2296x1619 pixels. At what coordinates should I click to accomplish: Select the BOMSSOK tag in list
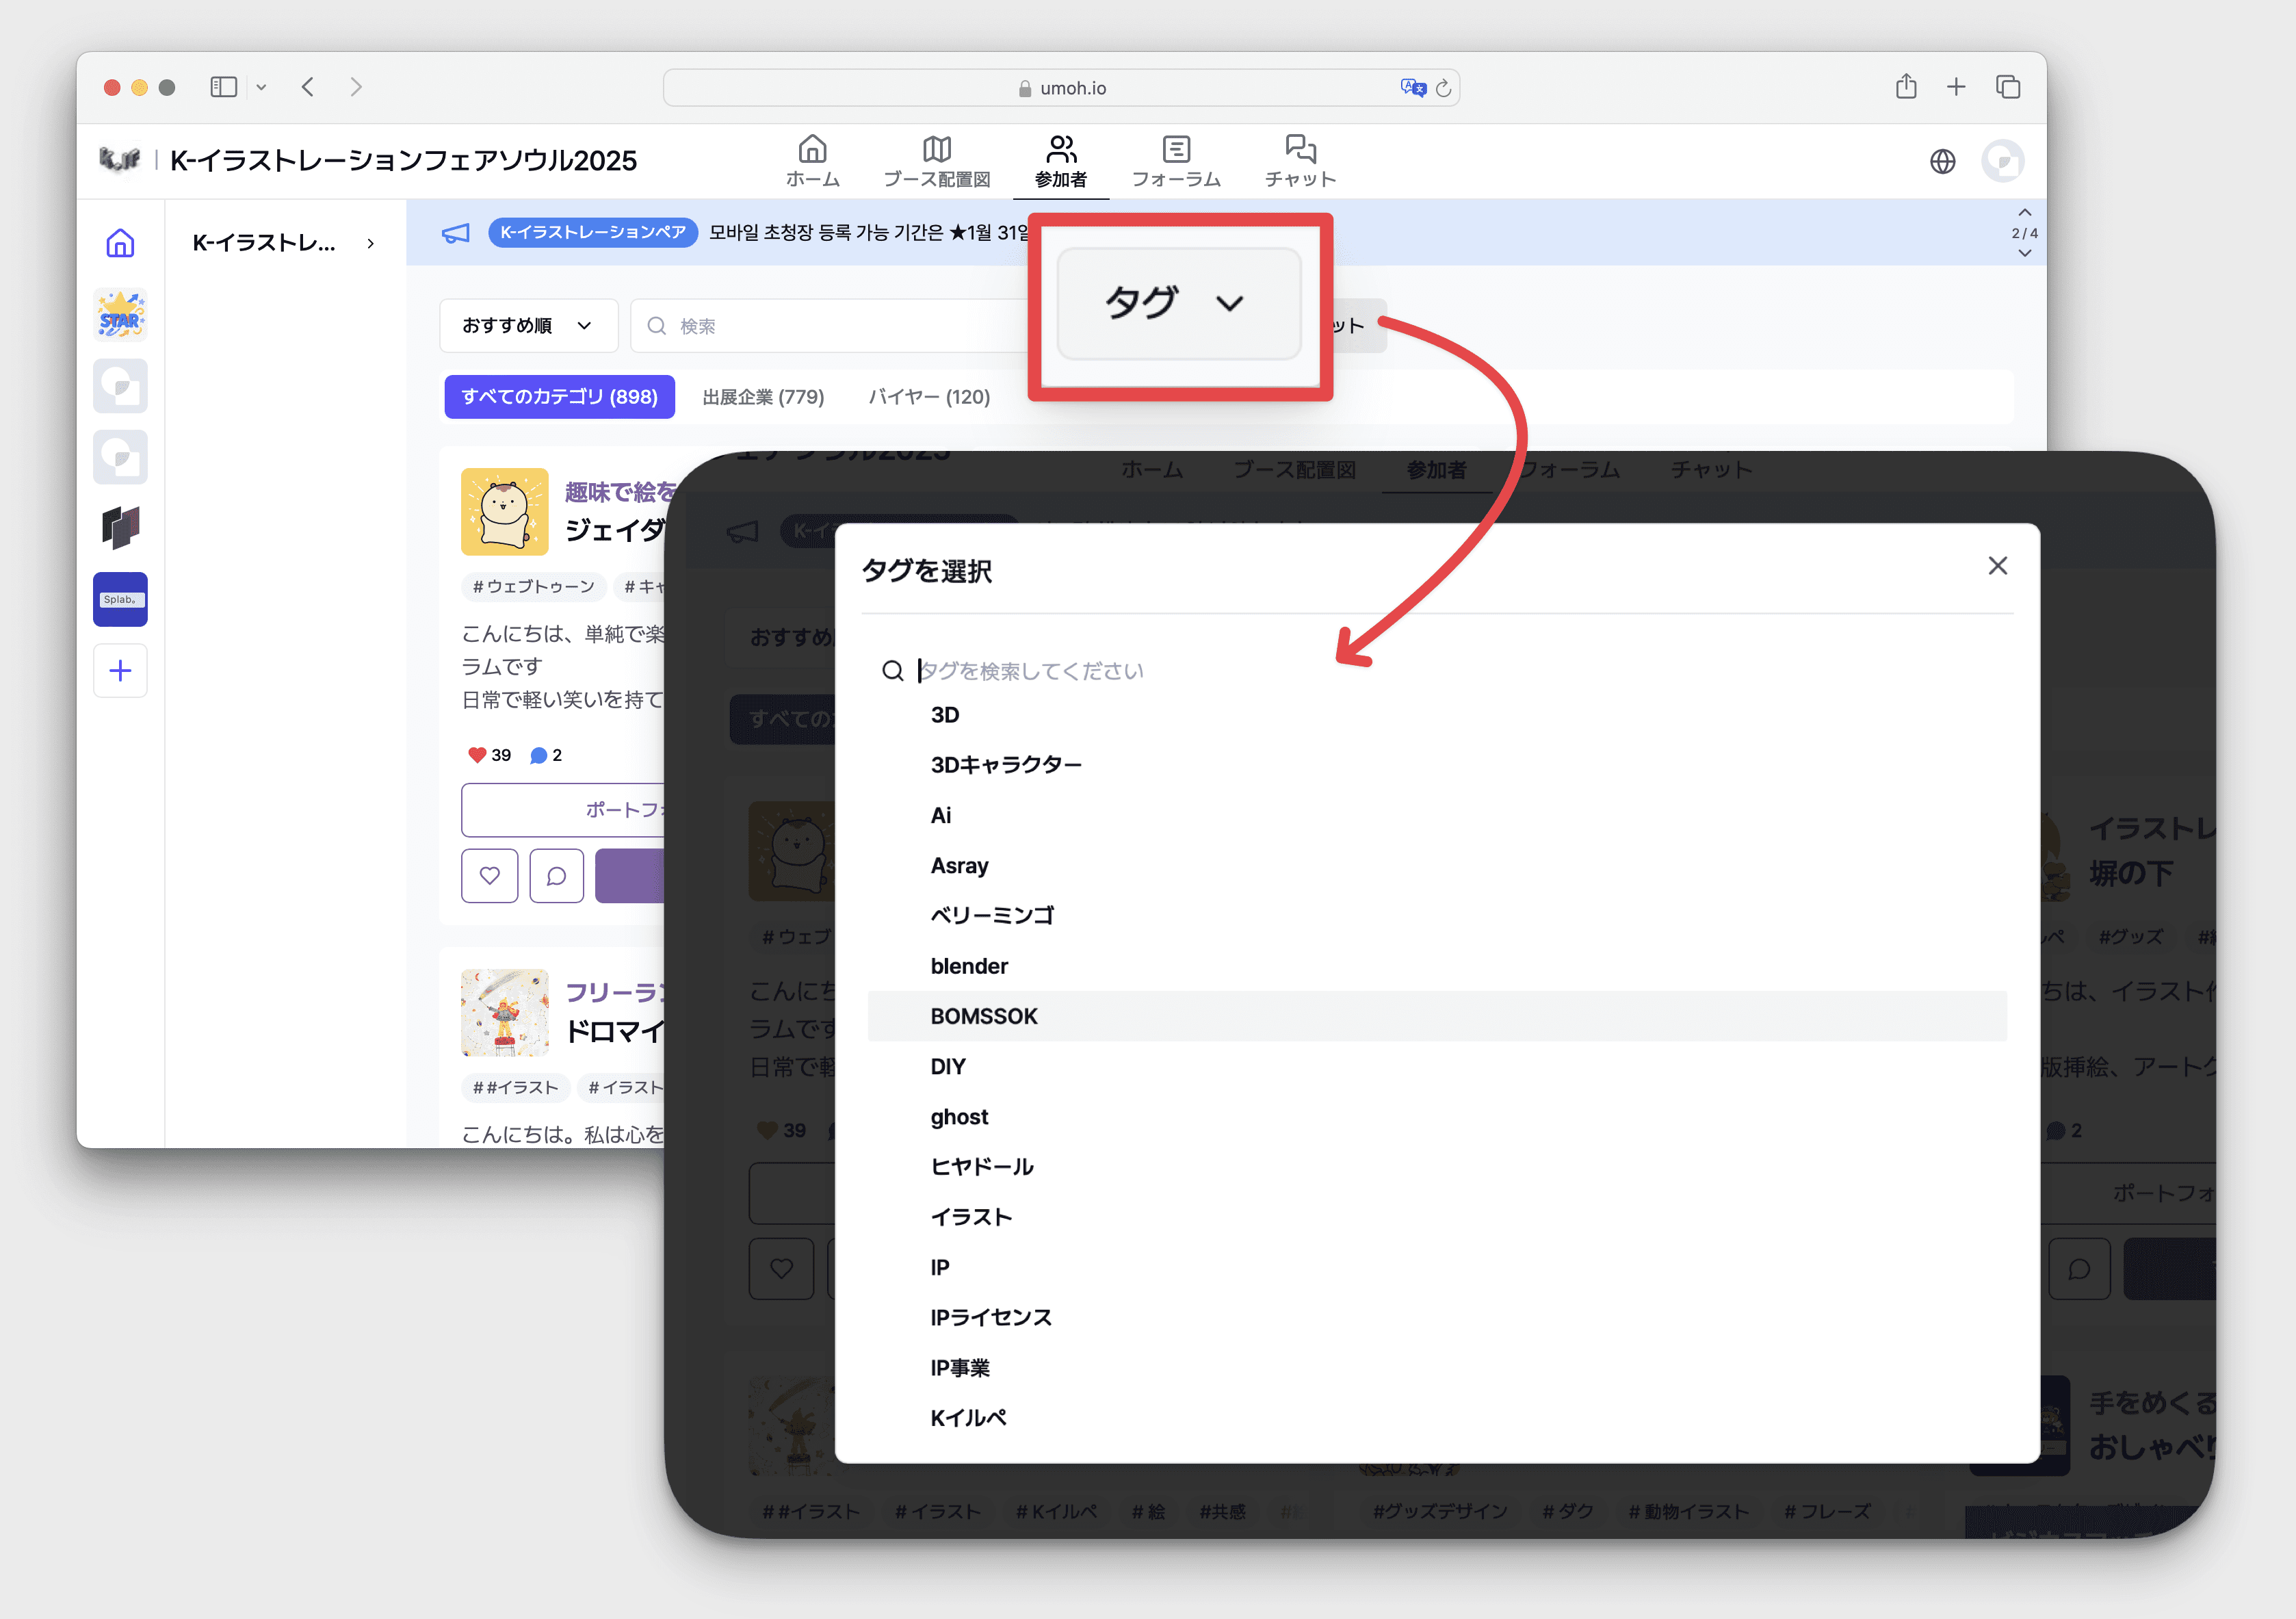click(x=984, y=1017)
